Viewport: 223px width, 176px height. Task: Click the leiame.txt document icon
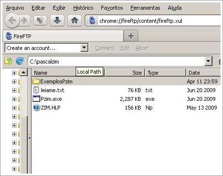click(36, 90)
